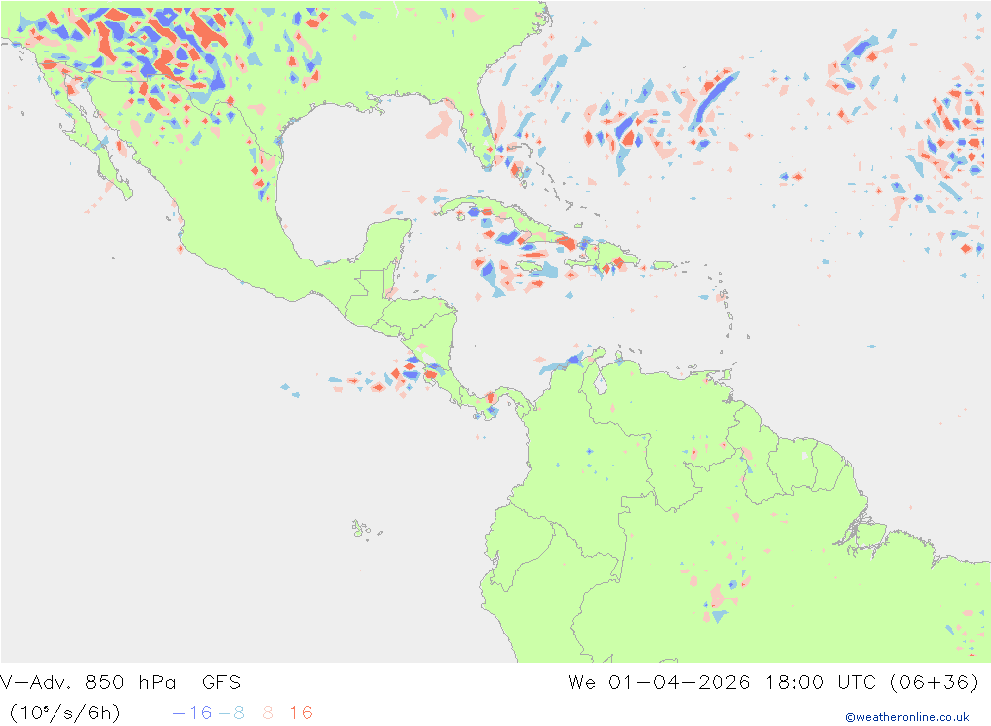Click the '(06+36)' forecast run text
Image resolution: width=991 pixels, height=726 pixels.
tap(935, 682)
